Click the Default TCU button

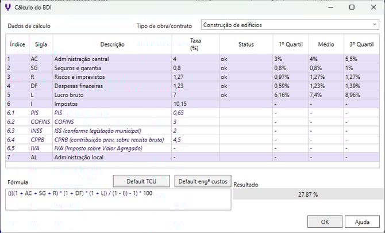(x=141, y=181)
